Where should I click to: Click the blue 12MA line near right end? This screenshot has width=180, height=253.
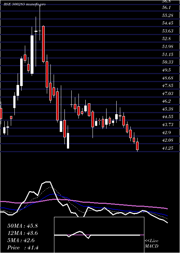click(x=166, y=215)
